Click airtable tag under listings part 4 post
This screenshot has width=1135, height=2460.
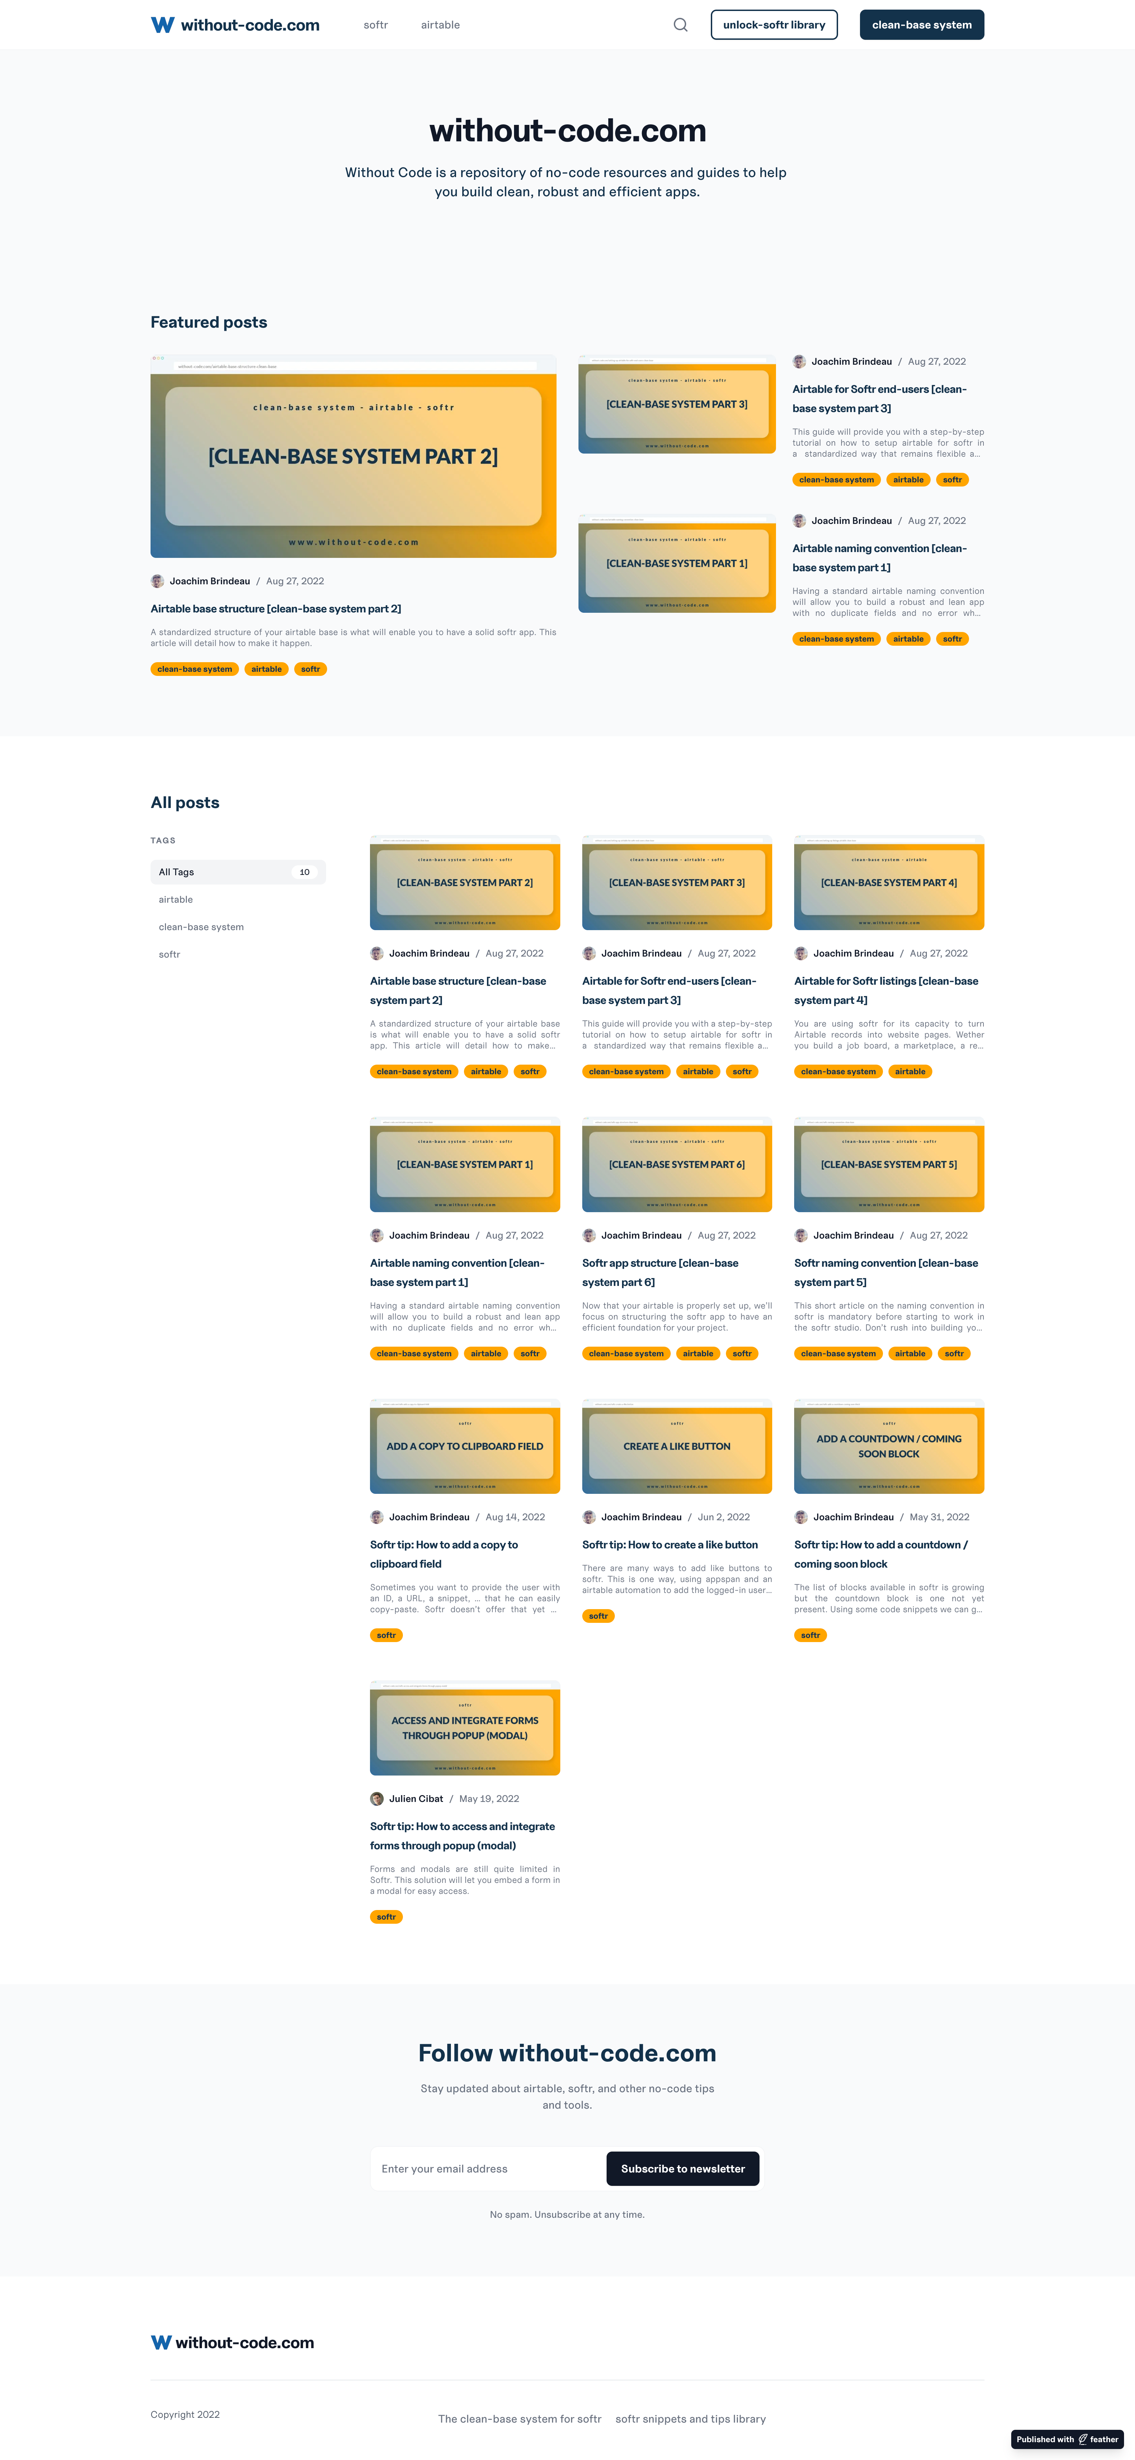coord(910,1071)
